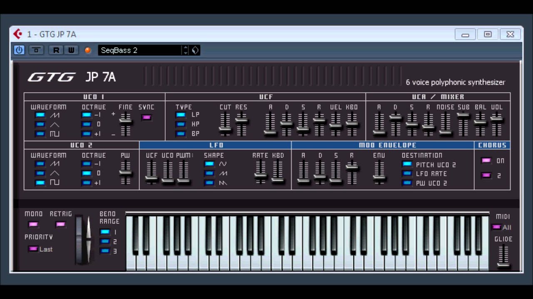Select VCO 1 square waveform
This screenshot has width=533, height=299.
(40, 134)
